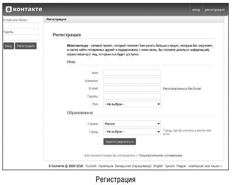The width and height of the screenshot is (232, 185).
Task: Open все языки link
Action: tap(213, 166)
